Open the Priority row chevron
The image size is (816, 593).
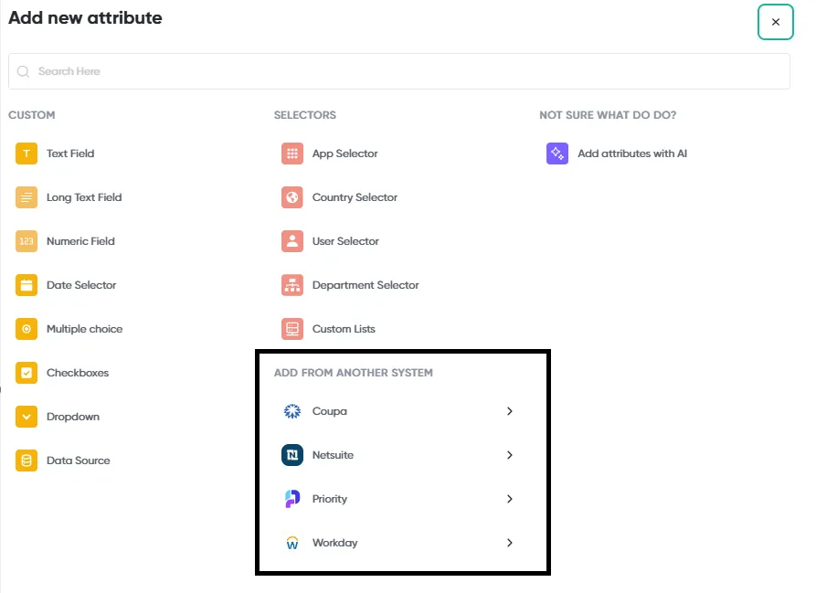[x=510, y=499]
